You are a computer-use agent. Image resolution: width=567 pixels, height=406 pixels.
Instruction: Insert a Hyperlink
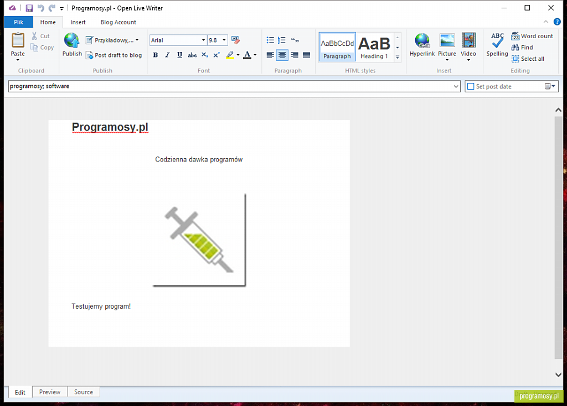pos(422,45)
